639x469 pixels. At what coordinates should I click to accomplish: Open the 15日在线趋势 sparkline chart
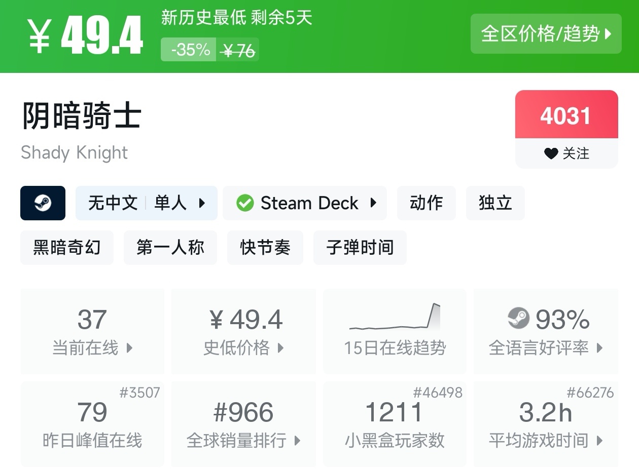(395, 318)
